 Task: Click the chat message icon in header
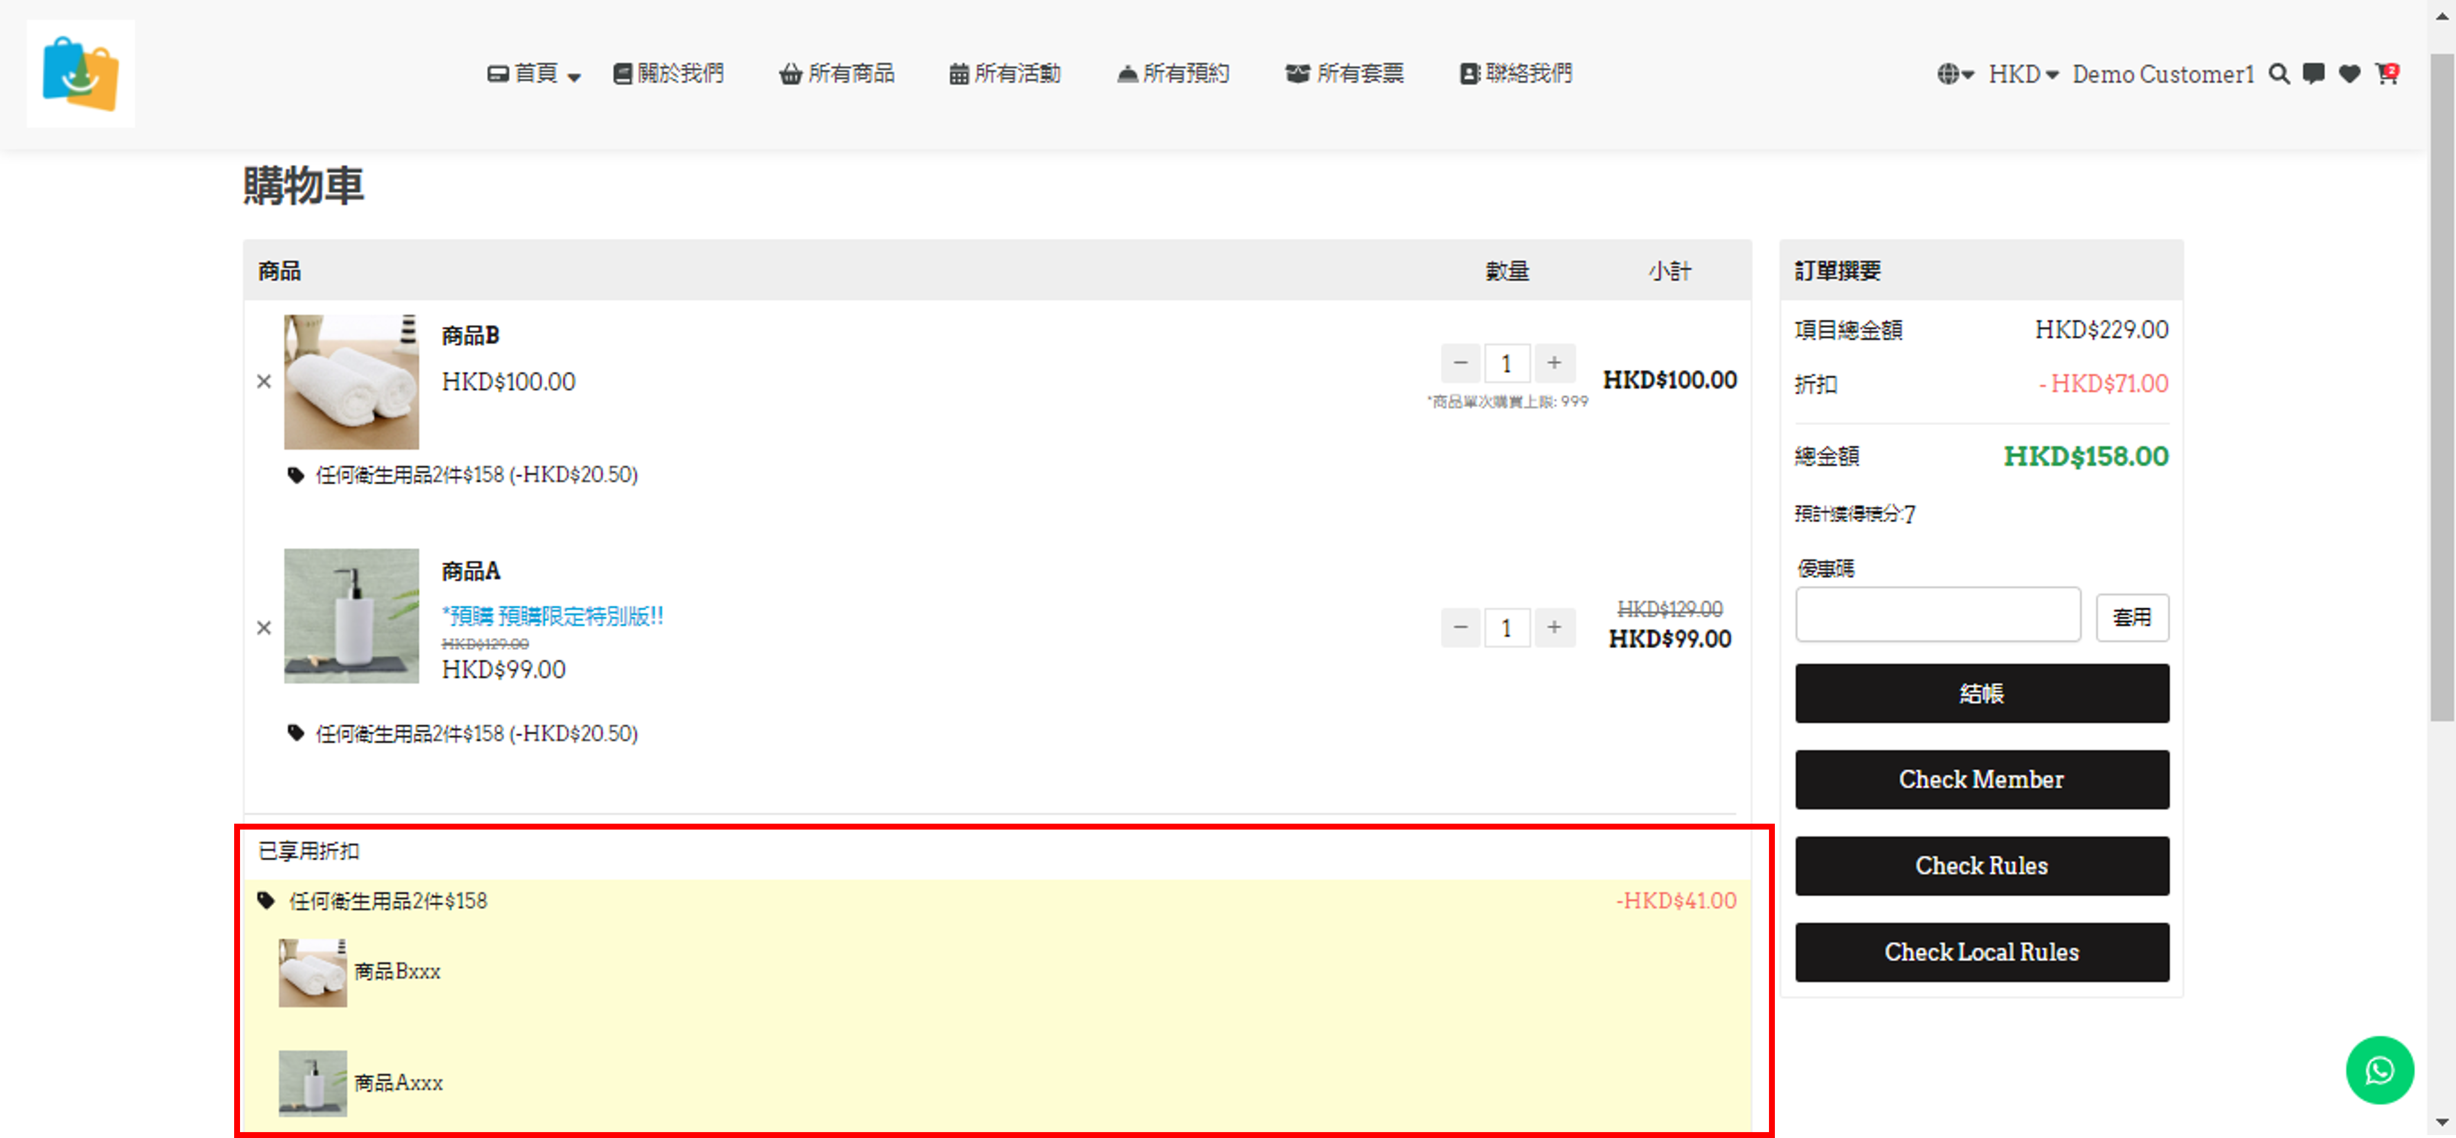(x=2313, y=73)
